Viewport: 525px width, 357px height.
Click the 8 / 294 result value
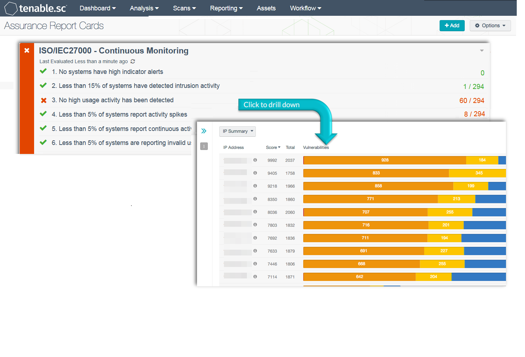[x=474, y=114]
